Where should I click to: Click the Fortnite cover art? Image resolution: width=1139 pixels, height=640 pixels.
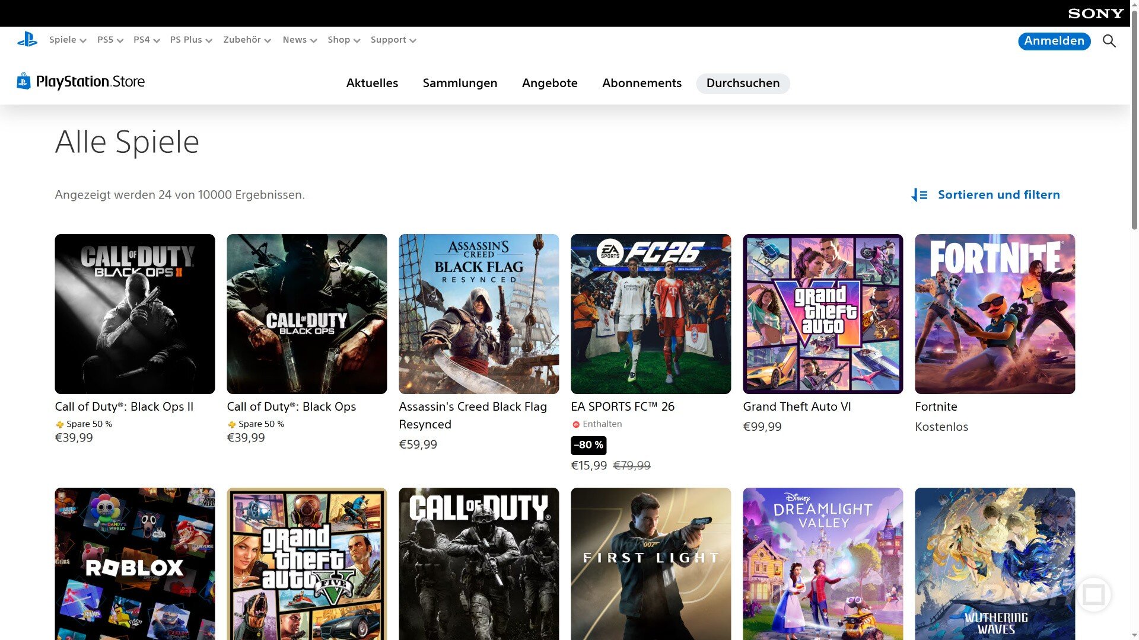[x=995, y=314]
